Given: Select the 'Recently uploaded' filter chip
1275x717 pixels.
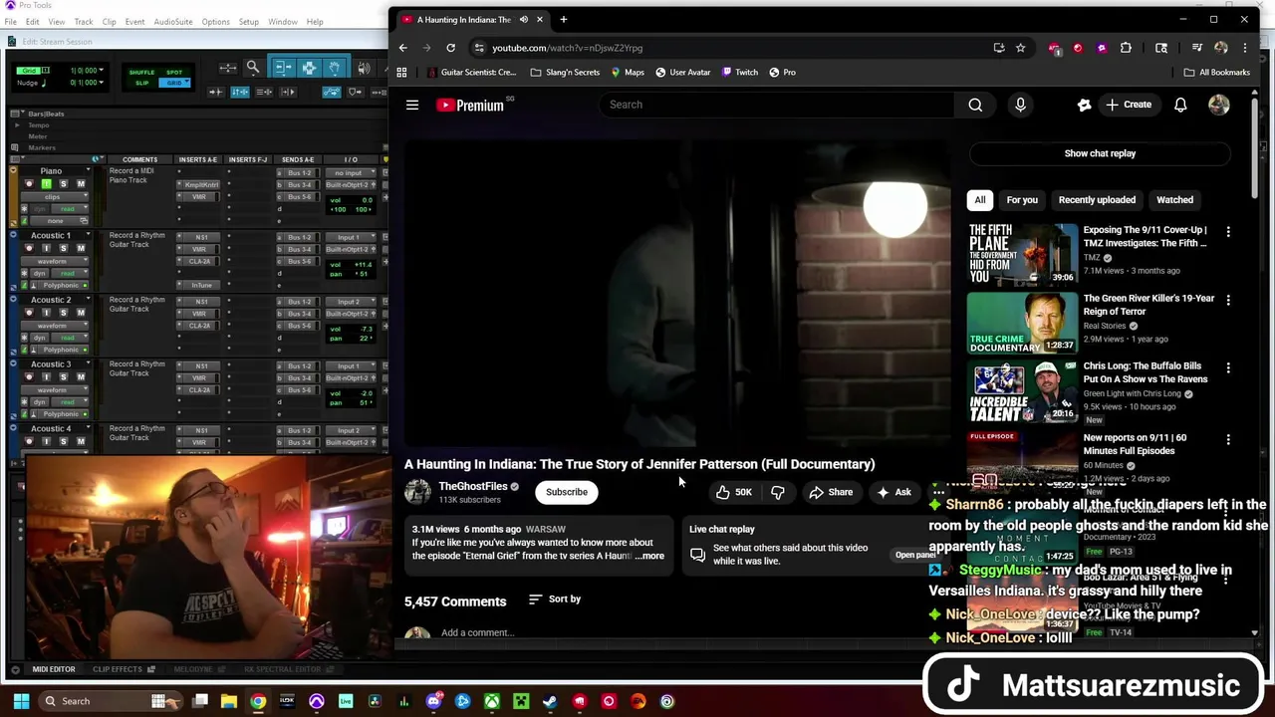Looking at the screenshot, I should click(x=1097, y=200).
